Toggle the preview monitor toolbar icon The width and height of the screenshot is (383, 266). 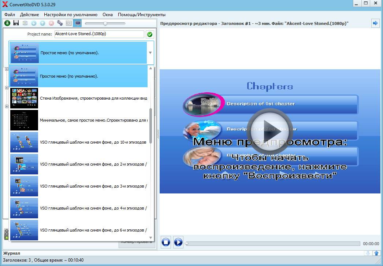point(78,23)
